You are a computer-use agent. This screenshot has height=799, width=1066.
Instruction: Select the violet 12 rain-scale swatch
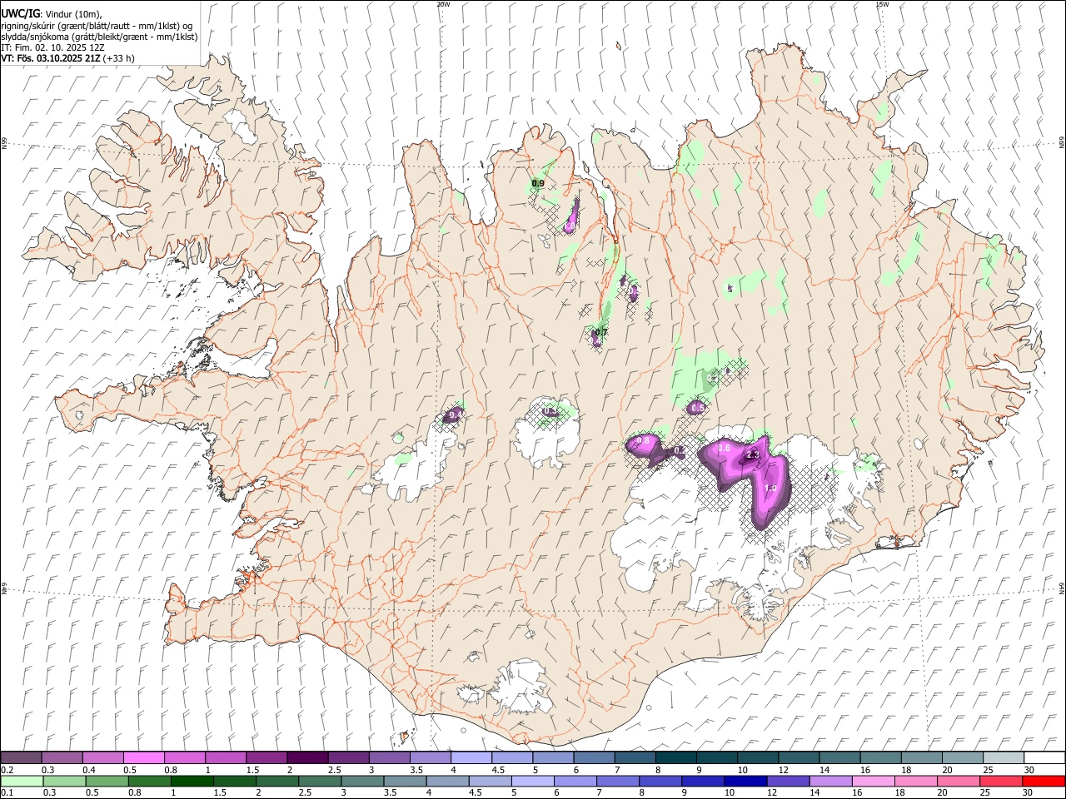point(789,781)
